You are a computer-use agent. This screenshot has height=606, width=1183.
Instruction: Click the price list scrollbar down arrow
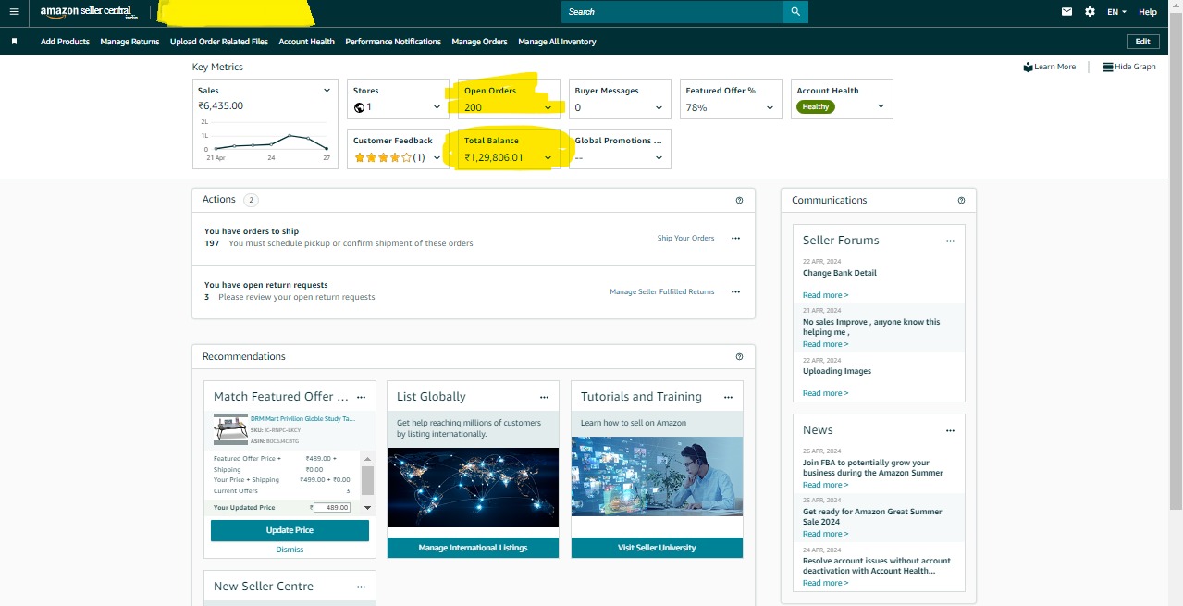pyautogui.click(x=367, y=508)
